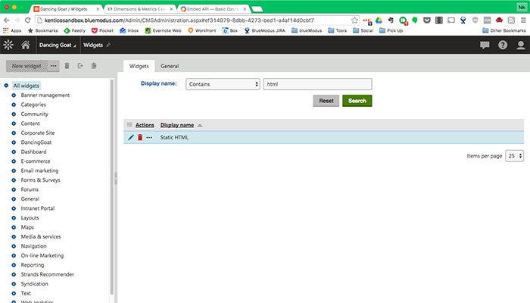Click the green Search button
530x303 pixels.
click(357, 101)
